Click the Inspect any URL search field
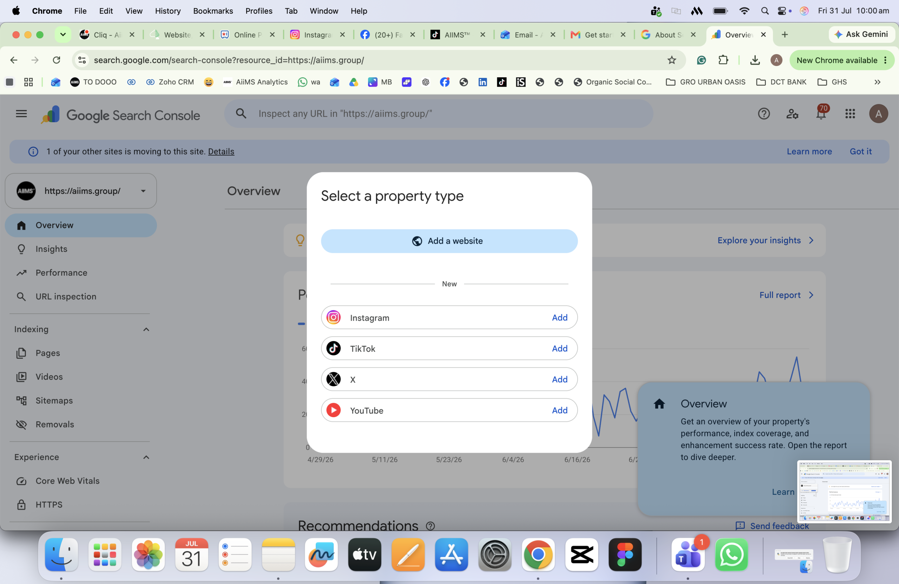899x584 pixels. (x=439, y=114)
